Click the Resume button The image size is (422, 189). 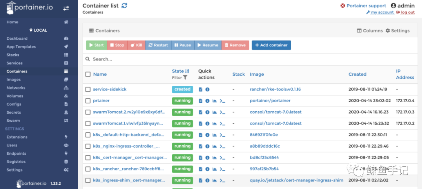click(x=208, y=45)
